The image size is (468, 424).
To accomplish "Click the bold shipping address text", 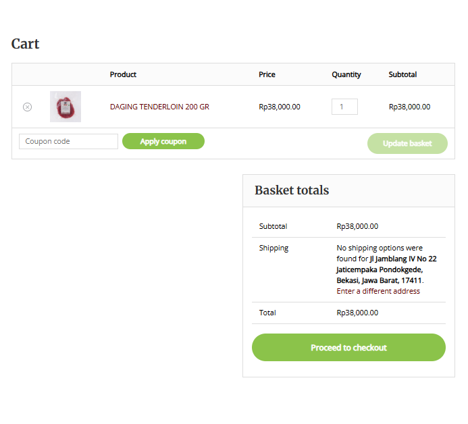I will [386, 270].
